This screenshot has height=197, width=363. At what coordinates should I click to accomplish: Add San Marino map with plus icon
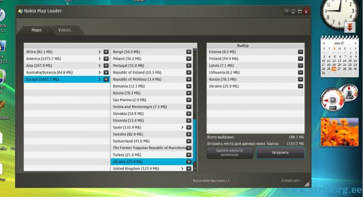click(189, 100)
